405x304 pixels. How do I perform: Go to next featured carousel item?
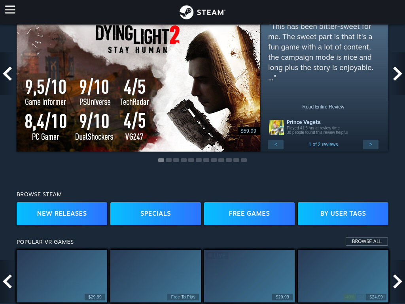click(397, 74)
